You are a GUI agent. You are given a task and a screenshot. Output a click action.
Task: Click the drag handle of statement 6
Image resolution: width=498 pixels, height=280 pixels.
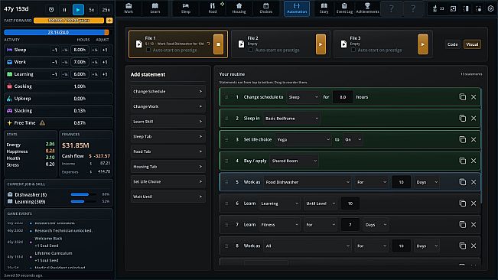pos(226,203)
